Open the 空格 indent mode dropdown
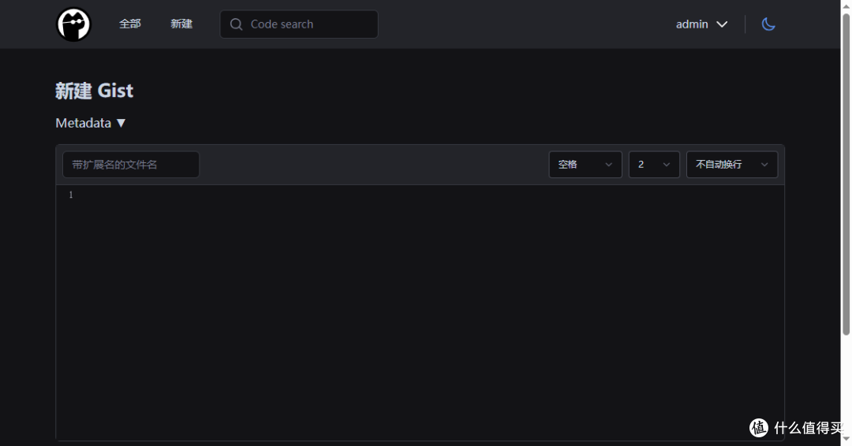Screen dimensions: 852x446 585,165
